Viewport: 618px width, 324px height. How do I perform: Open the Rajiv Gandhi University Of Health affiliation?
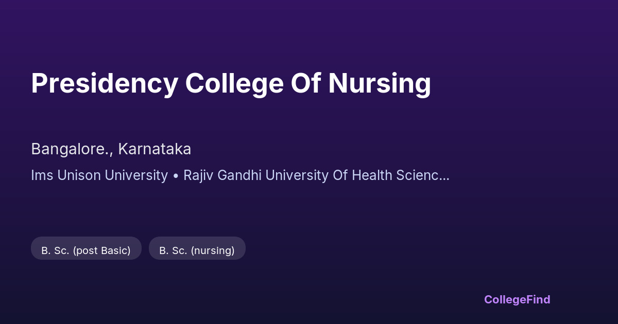288,175
